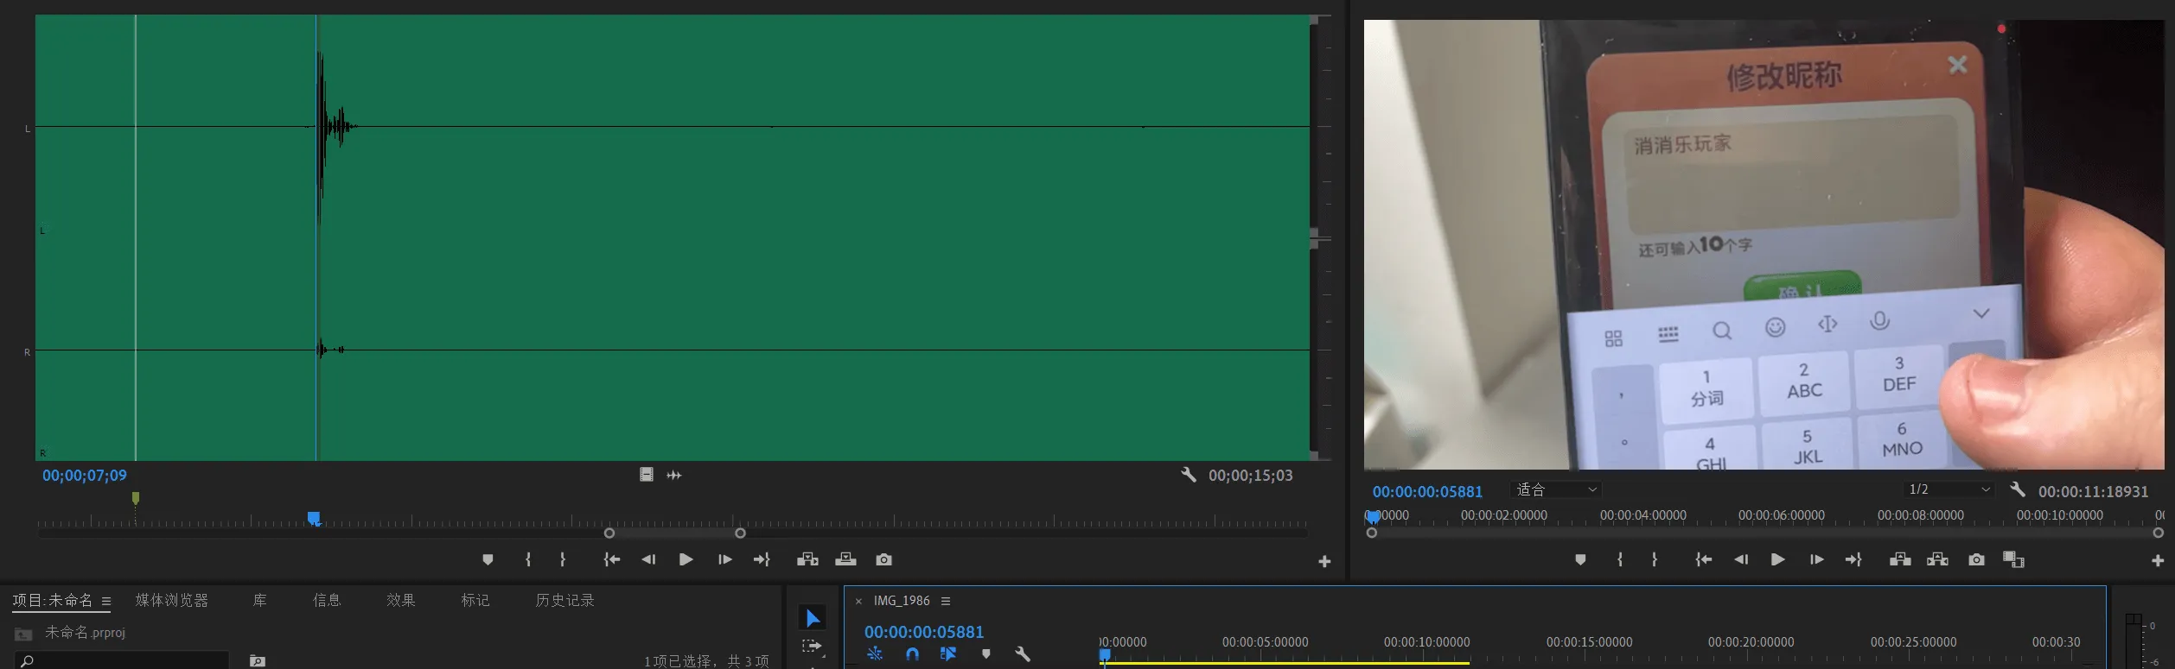
Task: Select the 项目:未命名 panel tab
Action: [x=52, y=600]
